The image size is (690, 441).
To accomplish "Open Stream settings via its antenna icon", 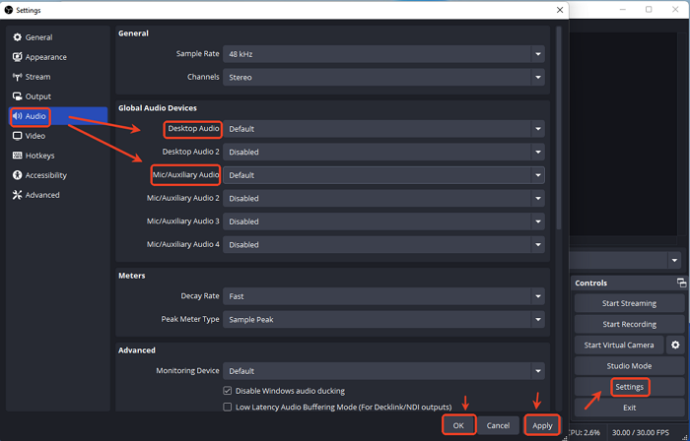I will (x=17, y=77).
